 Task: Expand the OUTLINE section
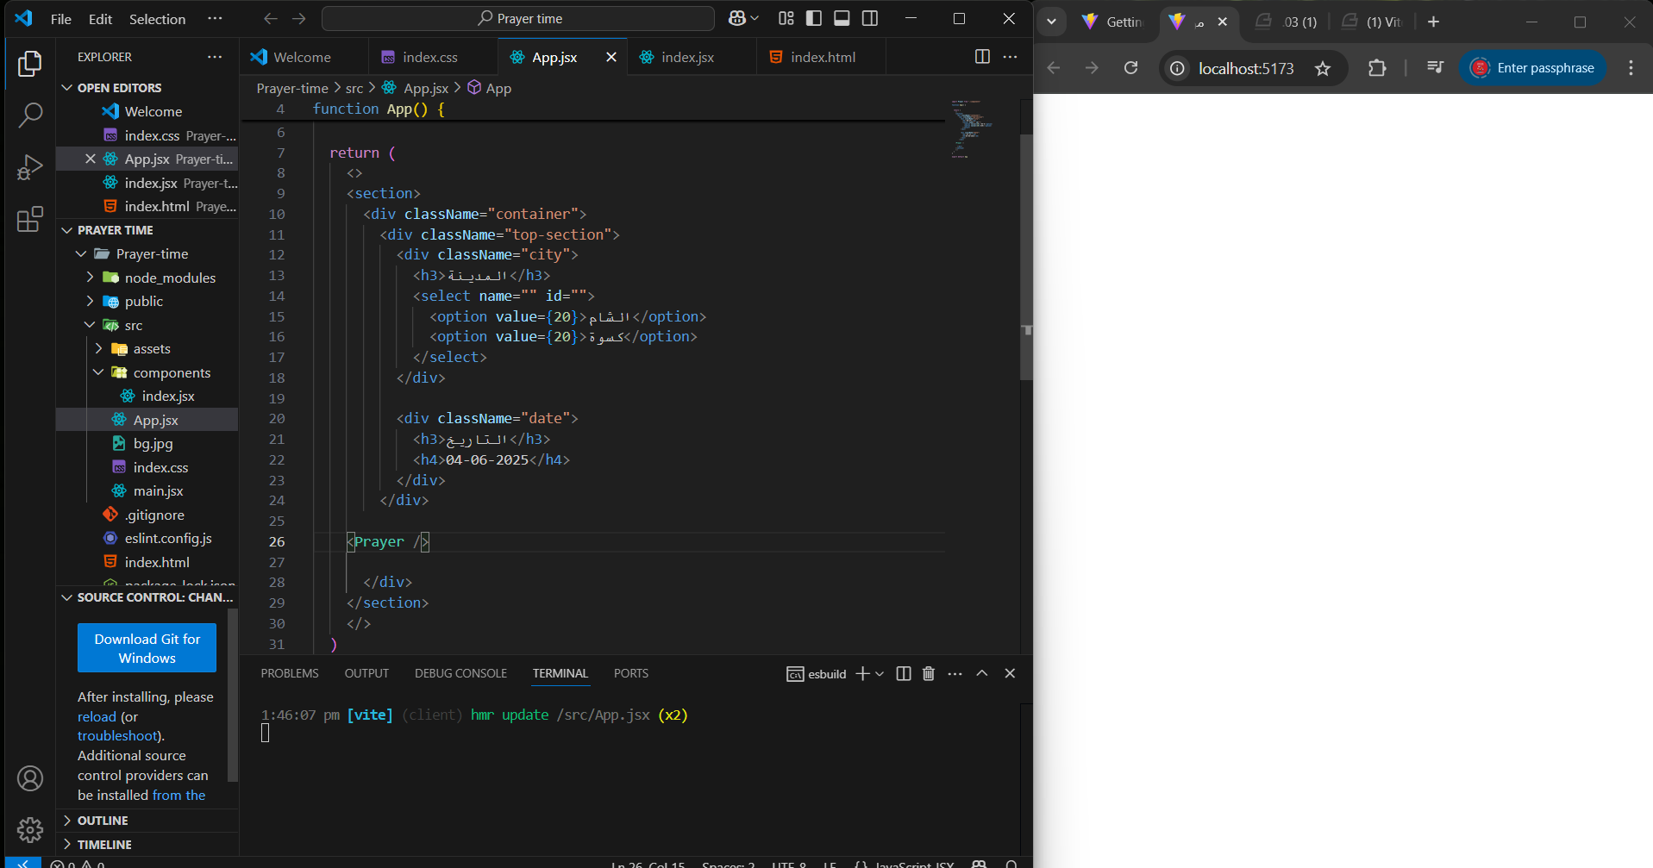coord(103,821)
